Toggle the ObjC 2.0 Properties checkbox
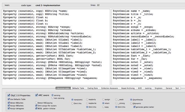The width and height of the screenshot is (185, 112). 9,95
